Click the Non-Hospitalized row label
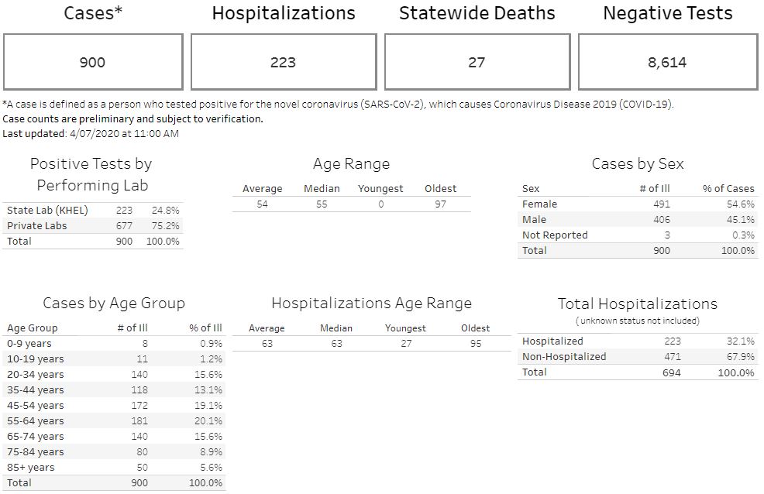764x494 pixels. (x=564, y=356)
